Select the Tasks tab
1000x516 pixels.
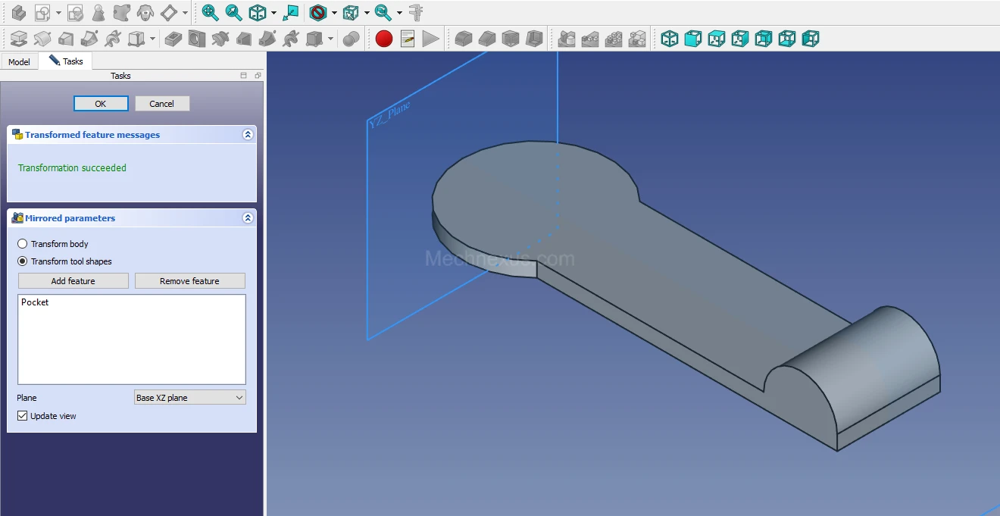pyautogui.click(x=66, y=61)
